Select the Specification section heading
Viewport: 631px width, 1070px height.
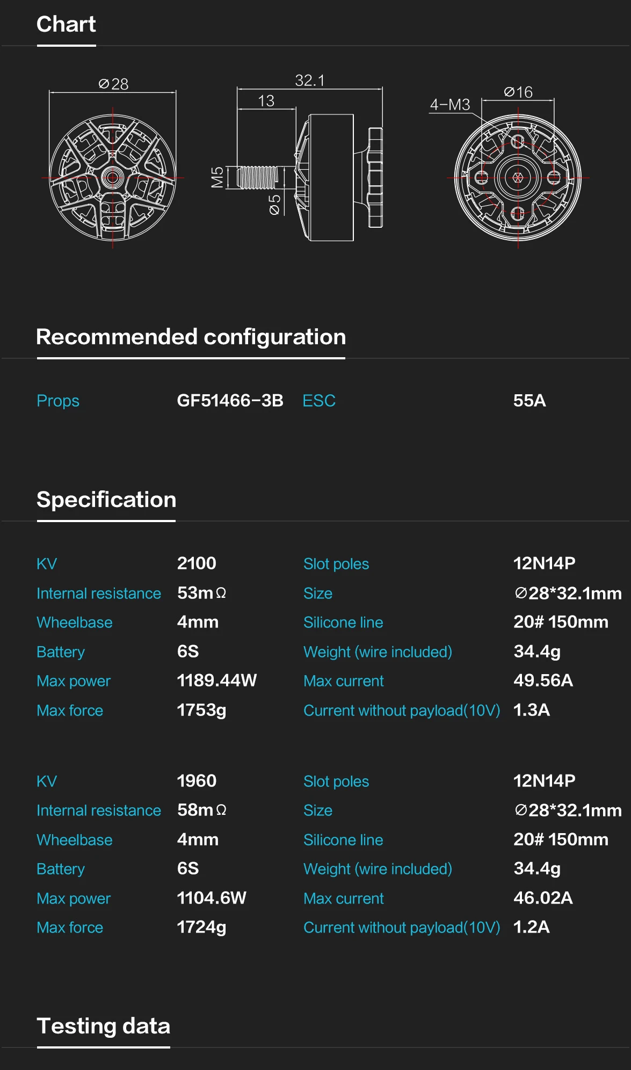click(106, 500)
